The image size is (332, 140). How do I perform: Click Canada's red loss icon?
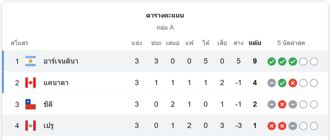pyautogui.click(x=292, y=83)
